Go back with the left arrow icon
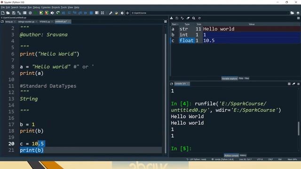 click(x=122, y=13)
